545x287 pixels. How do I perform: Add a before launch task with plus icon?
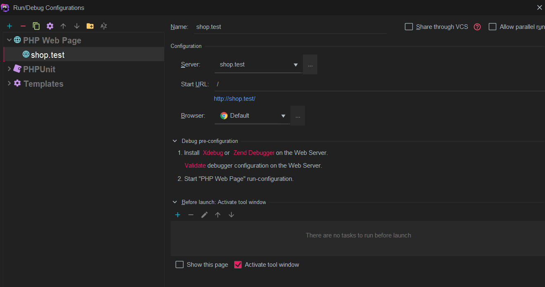178,215
